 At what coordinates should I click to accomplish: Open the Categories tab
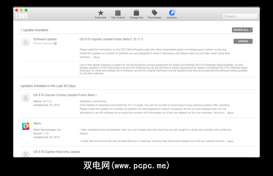pyautogui.click(x=136, y=14)
